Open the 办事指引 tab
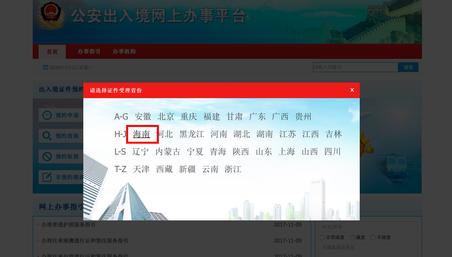 click(x=89, y=52)
